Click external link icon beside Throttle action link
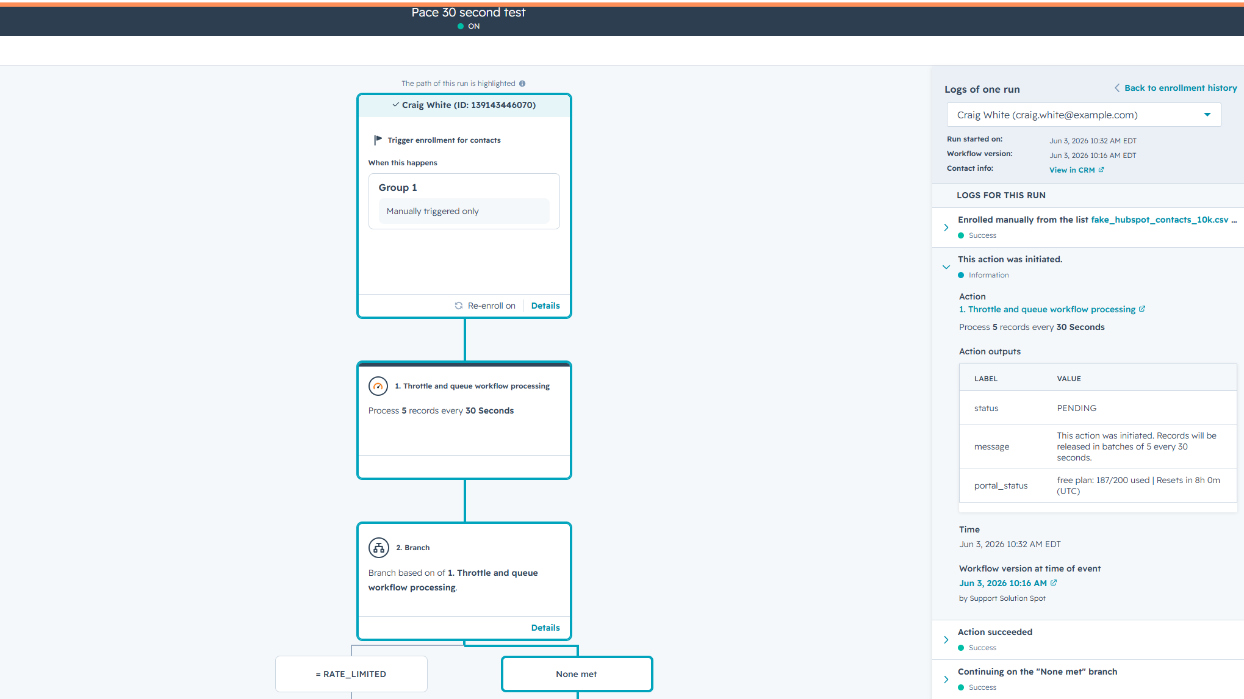 coord(1142,309)
